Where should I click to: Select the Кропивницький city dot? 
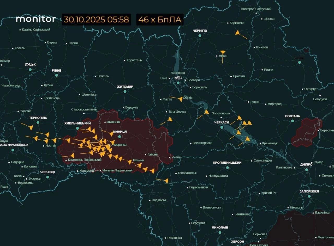pyautogui.click(x=227, y=168)
